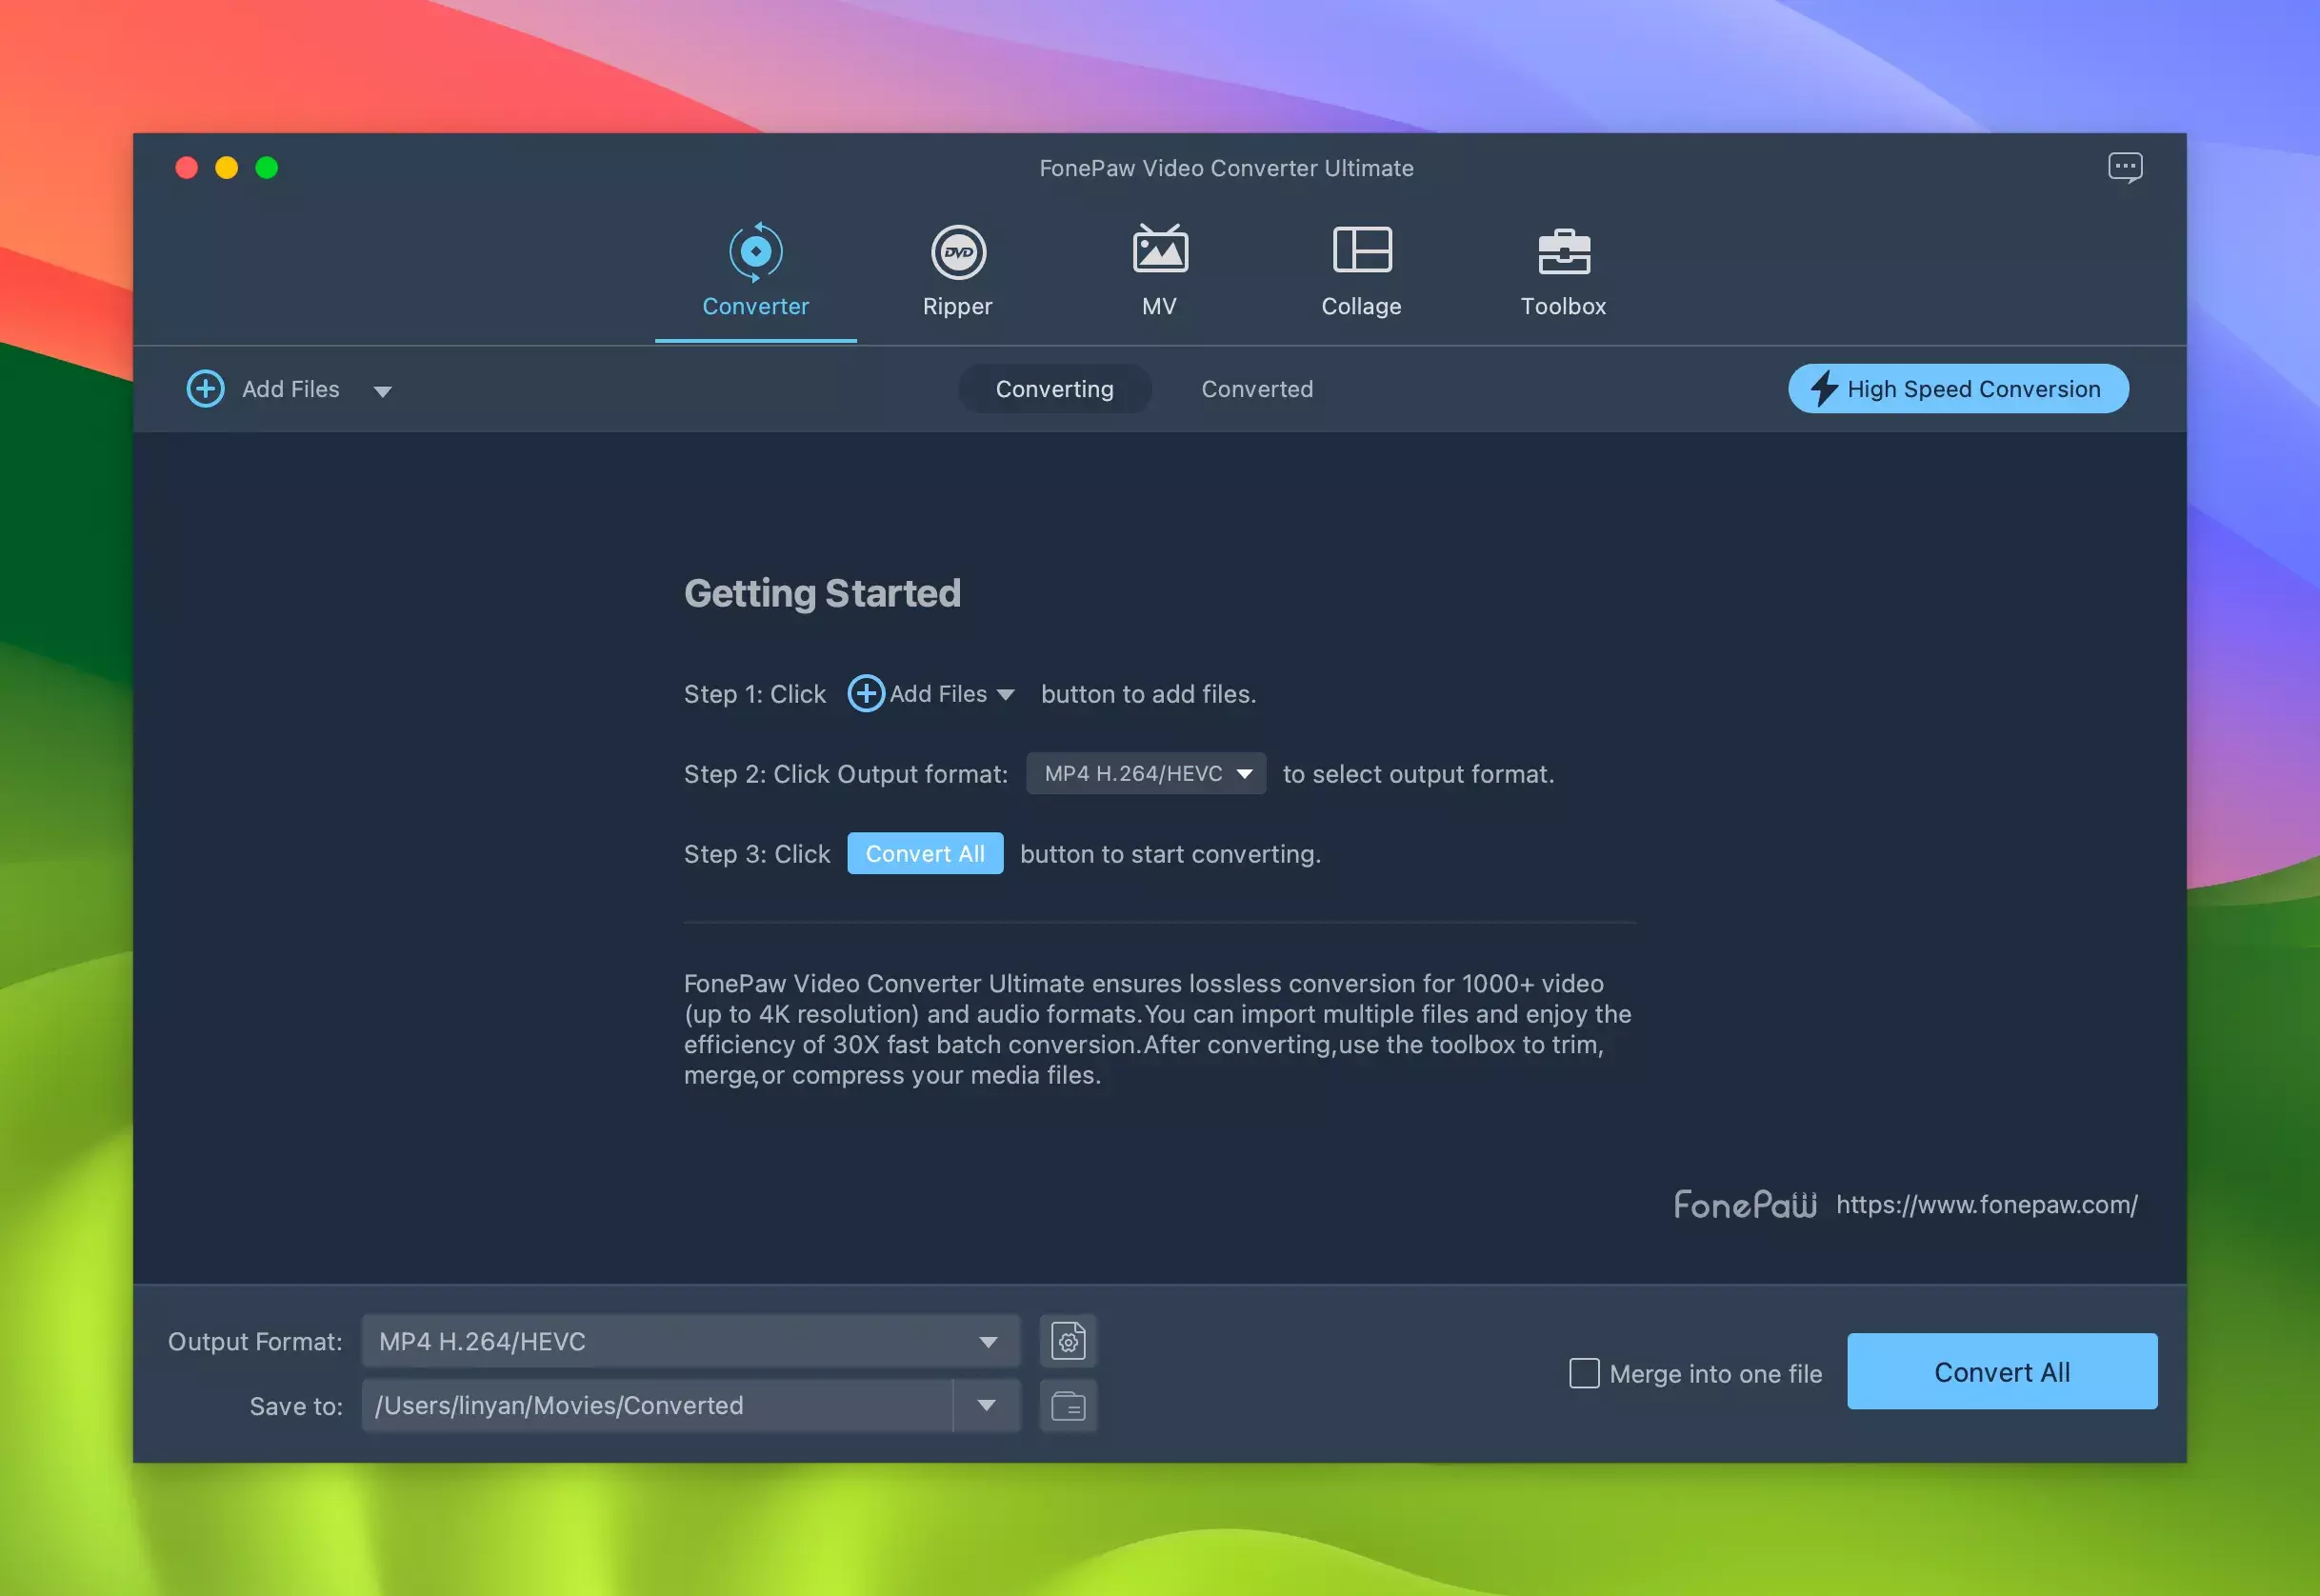Toggle High Speed Conversion
The width and height of the screenshot is (2320, 1596).
(1957, 389)
